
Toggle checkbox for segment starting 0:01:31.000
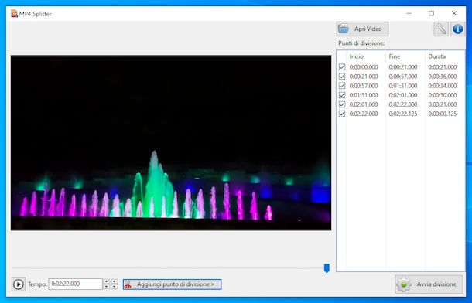tap(342, 94)
